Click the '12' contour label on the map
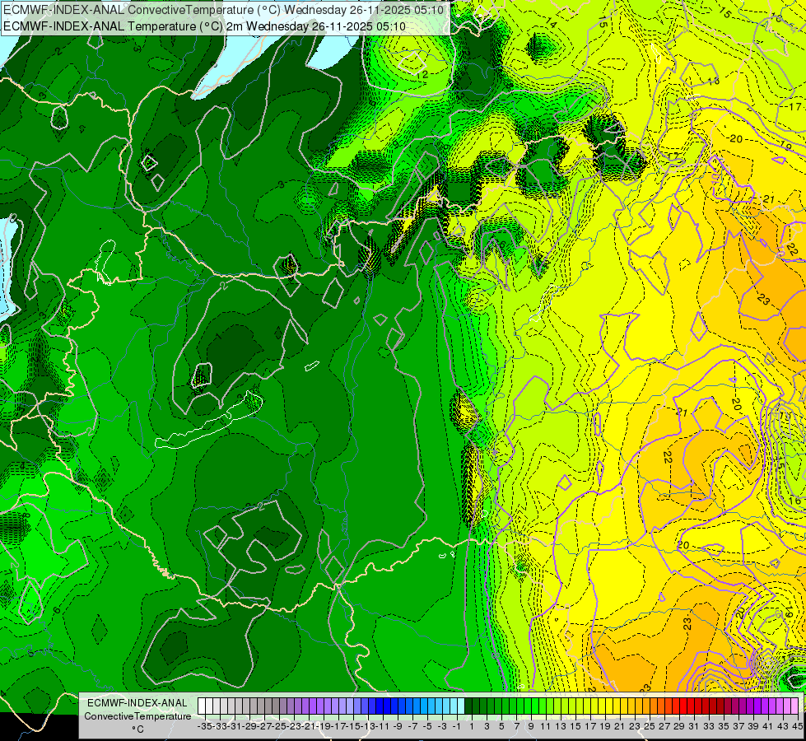 (422, 75)
